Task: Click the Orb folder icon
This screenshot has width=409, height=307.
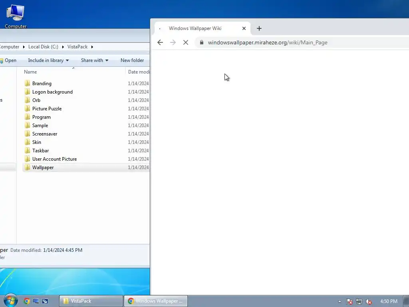Action: pyautogui.click(x=28, y=100)
